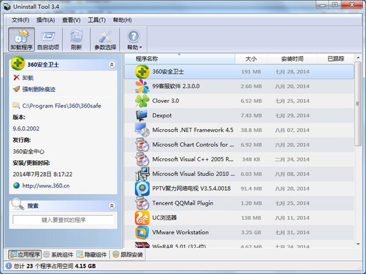Open the http://www.360.cn website link

click(46, 186)
